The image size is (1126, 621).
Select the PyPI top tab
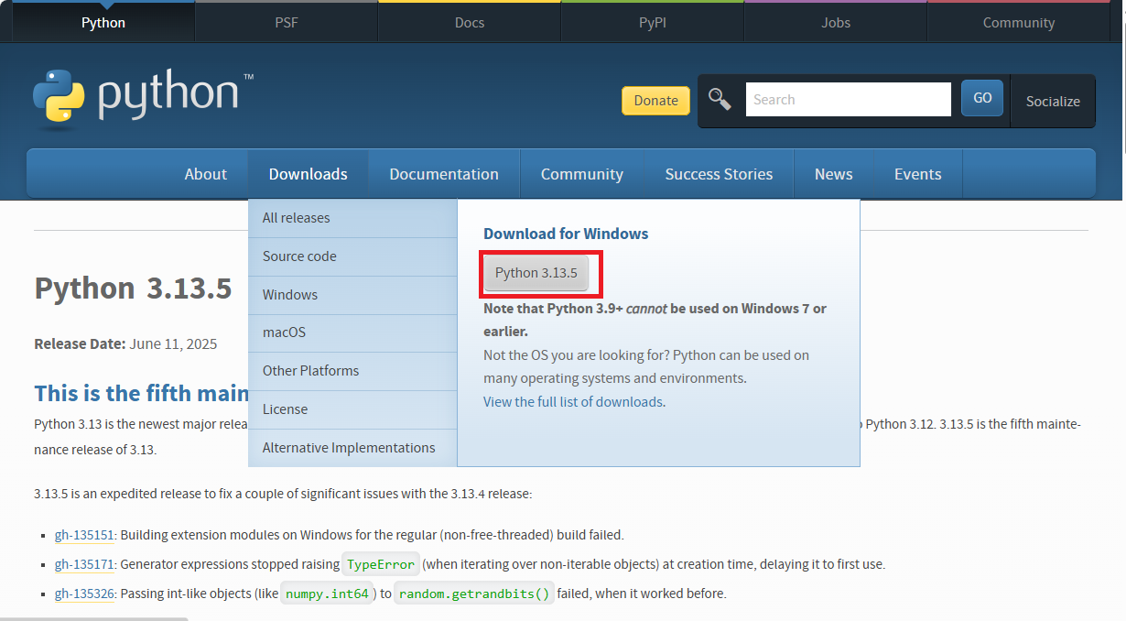pyautogui.click(x=652, y=23)
